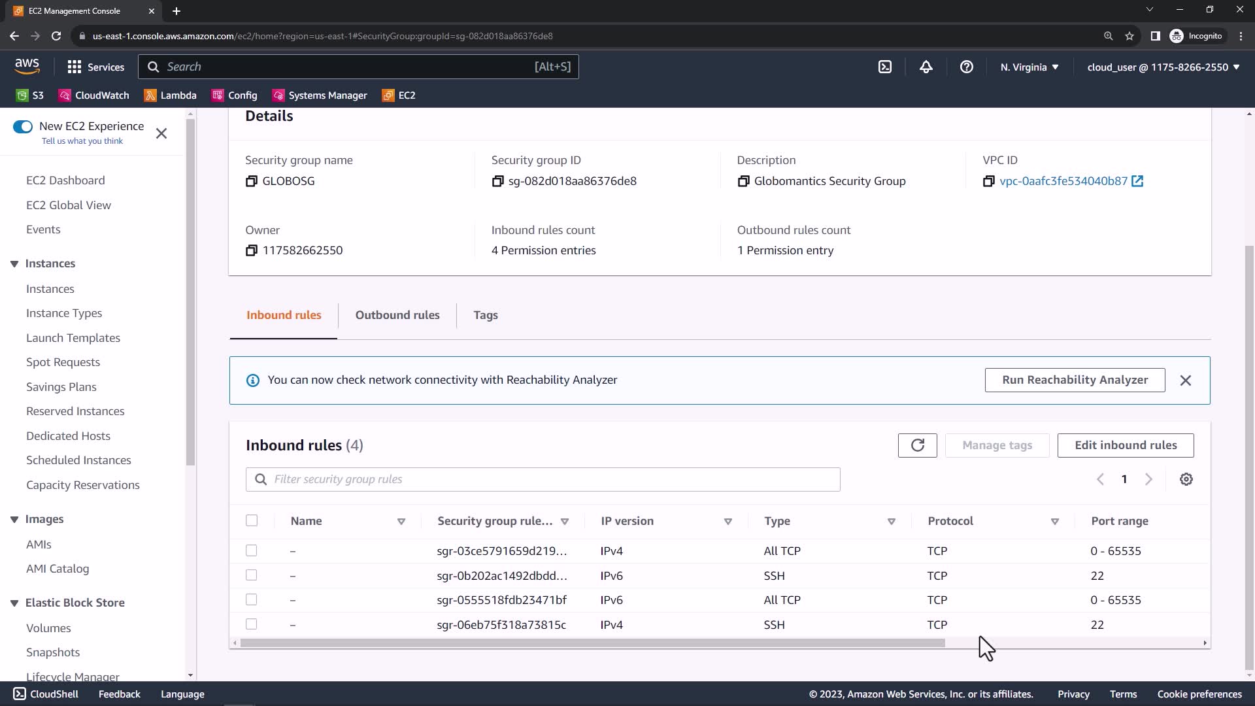1255x706 pixels.
Task: Copy the GLOBOSG security group name
Action: click(x=251, y=181)
